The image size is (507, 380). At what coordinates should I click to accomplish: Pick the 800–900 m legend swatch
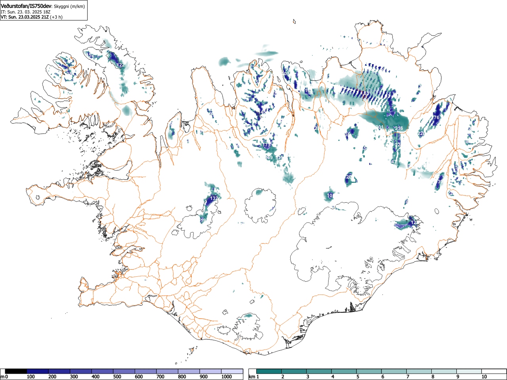pyautogui.click(x=189, y=371)
